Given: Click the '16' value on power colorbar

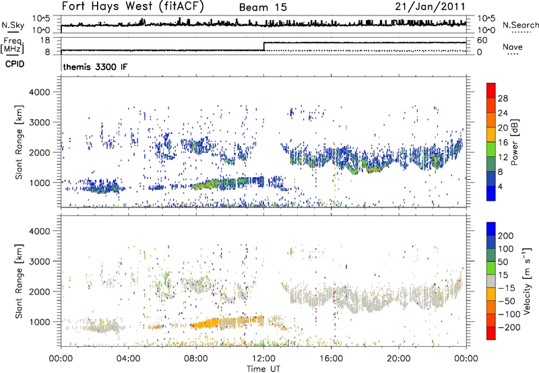Looking at the screenshot, I should [503, 143].
